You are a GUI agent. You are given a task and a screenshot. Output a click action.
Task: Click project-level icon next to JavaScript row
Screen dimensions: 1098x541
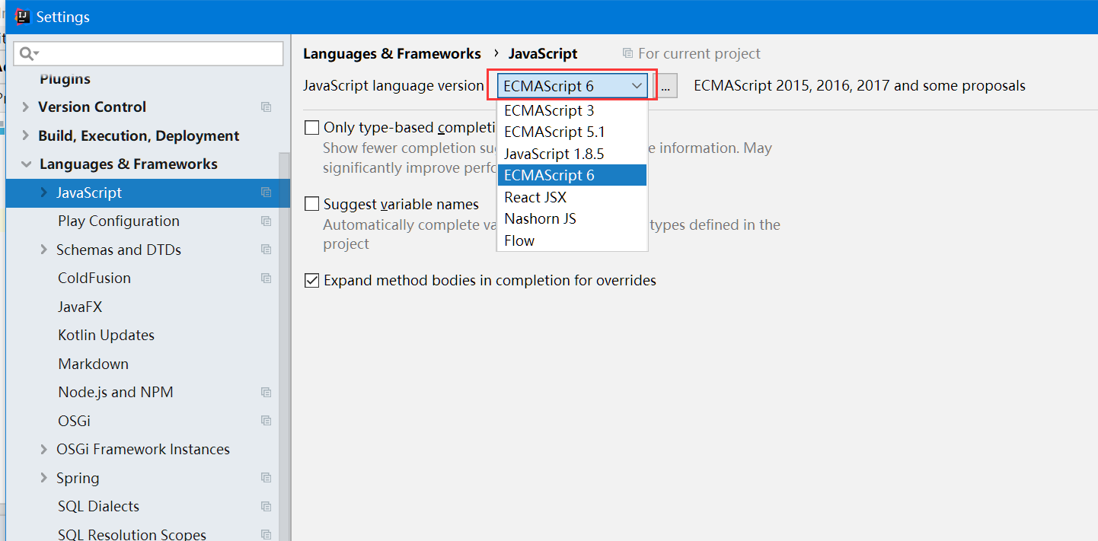(266, 193)
